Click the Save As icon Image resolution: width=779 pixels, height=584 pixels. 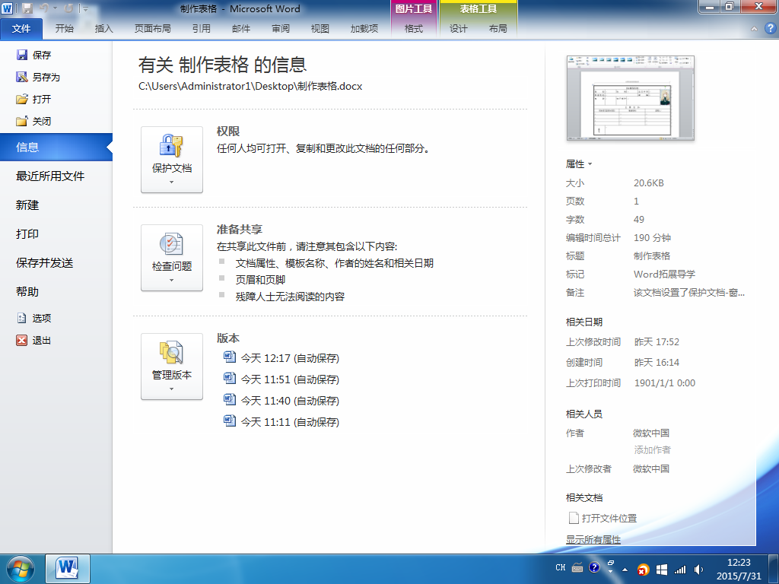coord(22,77)
